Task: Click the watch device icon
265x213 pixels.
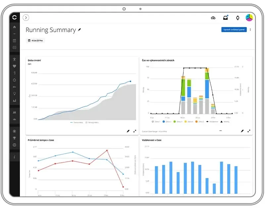Action: 238,18
